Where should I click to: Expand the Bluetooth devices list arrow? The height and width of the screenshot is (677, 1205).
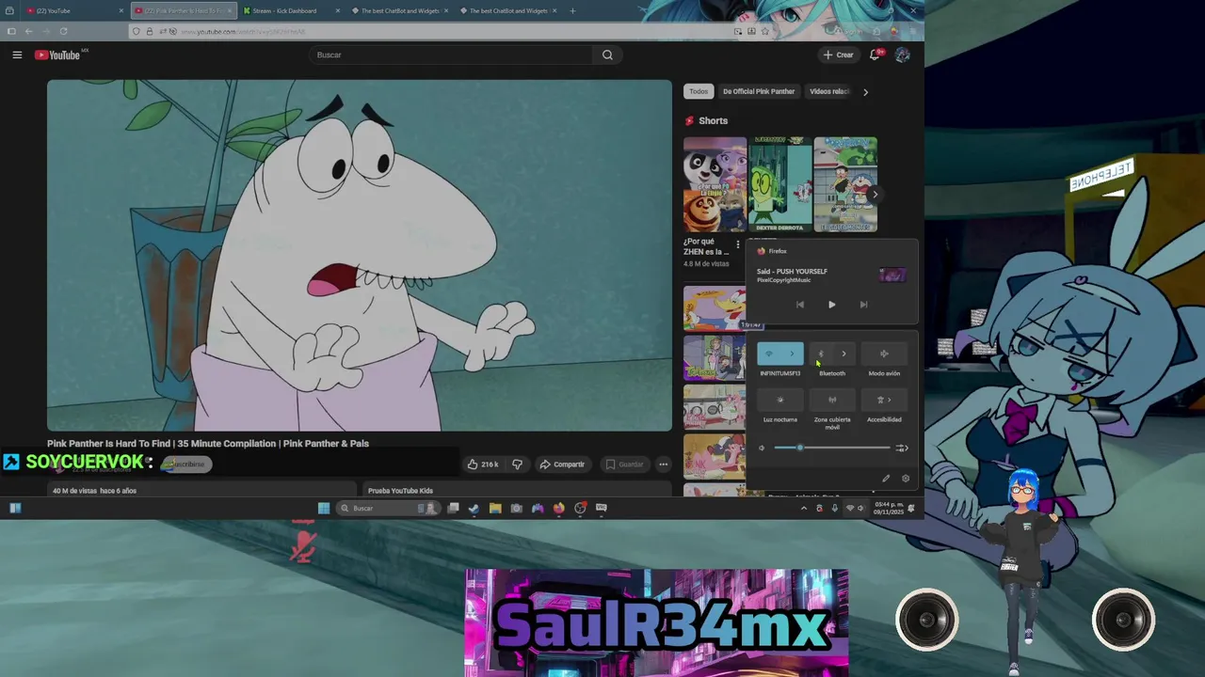coord(844,354)
